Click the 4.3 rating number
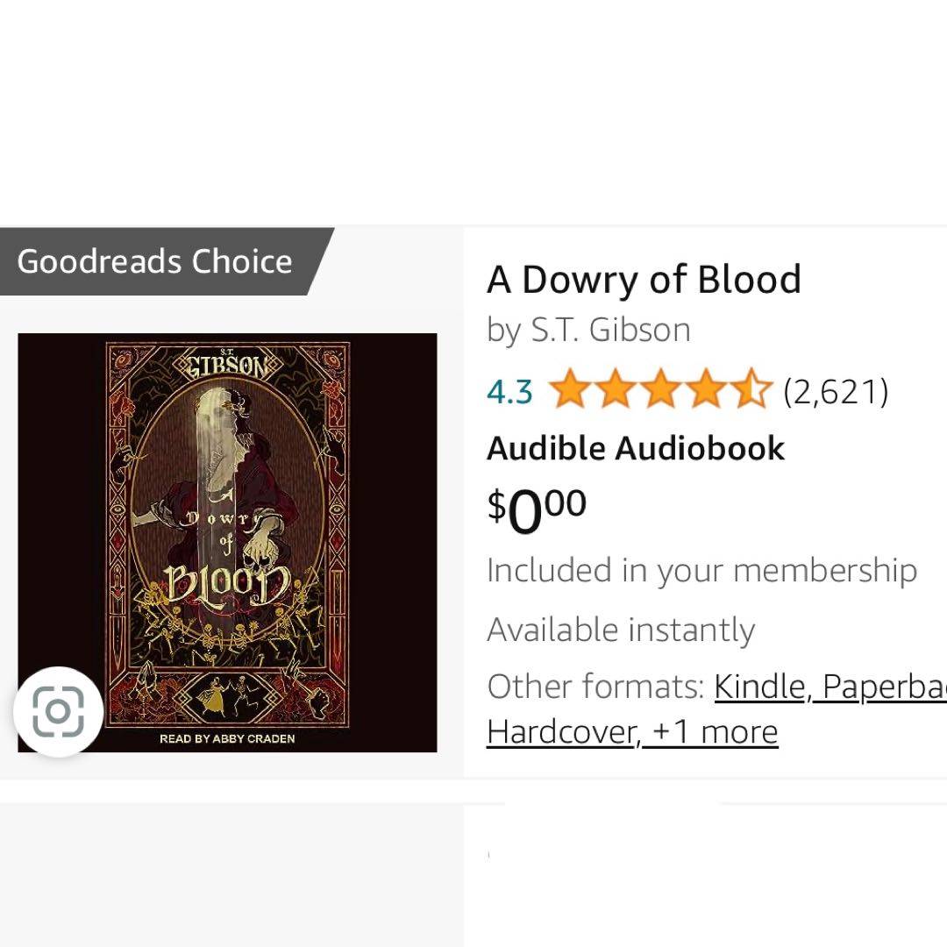The width and height of the screenshot is (947, 947). point(509,391)
